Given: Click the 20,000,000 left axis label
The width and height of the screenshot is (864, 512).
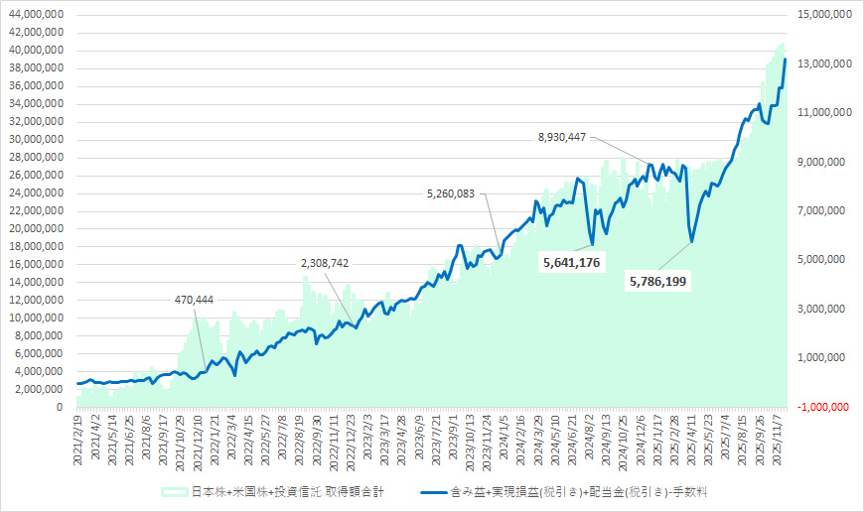Looking at the screenshot, I should [37, 228].
